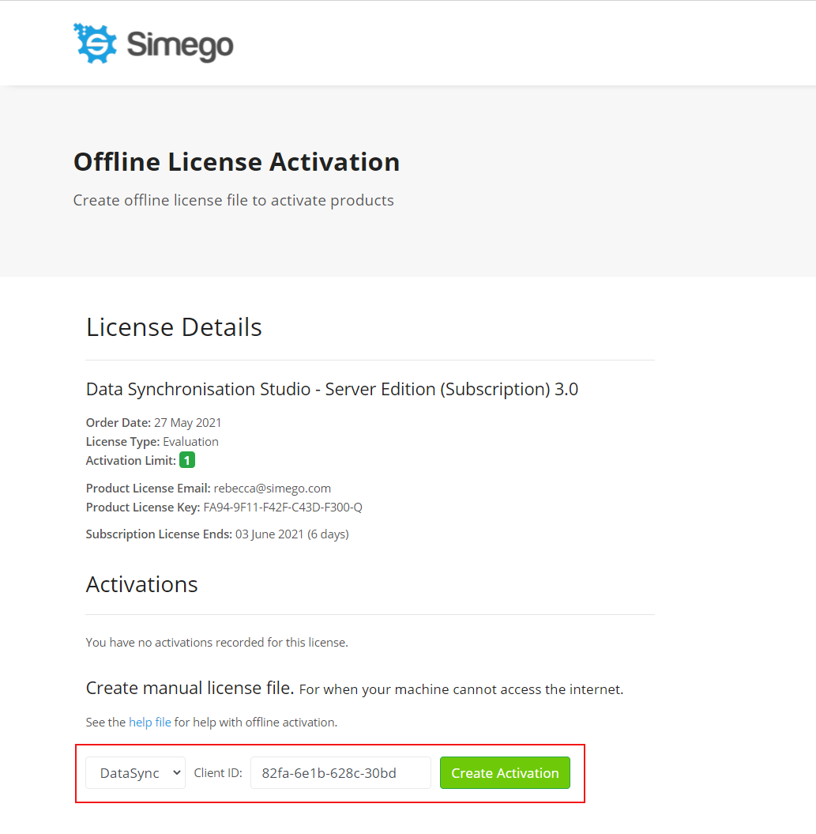Image resolution: width=816 pixels, height=834 pixels.
Task: Click the green Activation Limit badge
Action: (187, 460)
